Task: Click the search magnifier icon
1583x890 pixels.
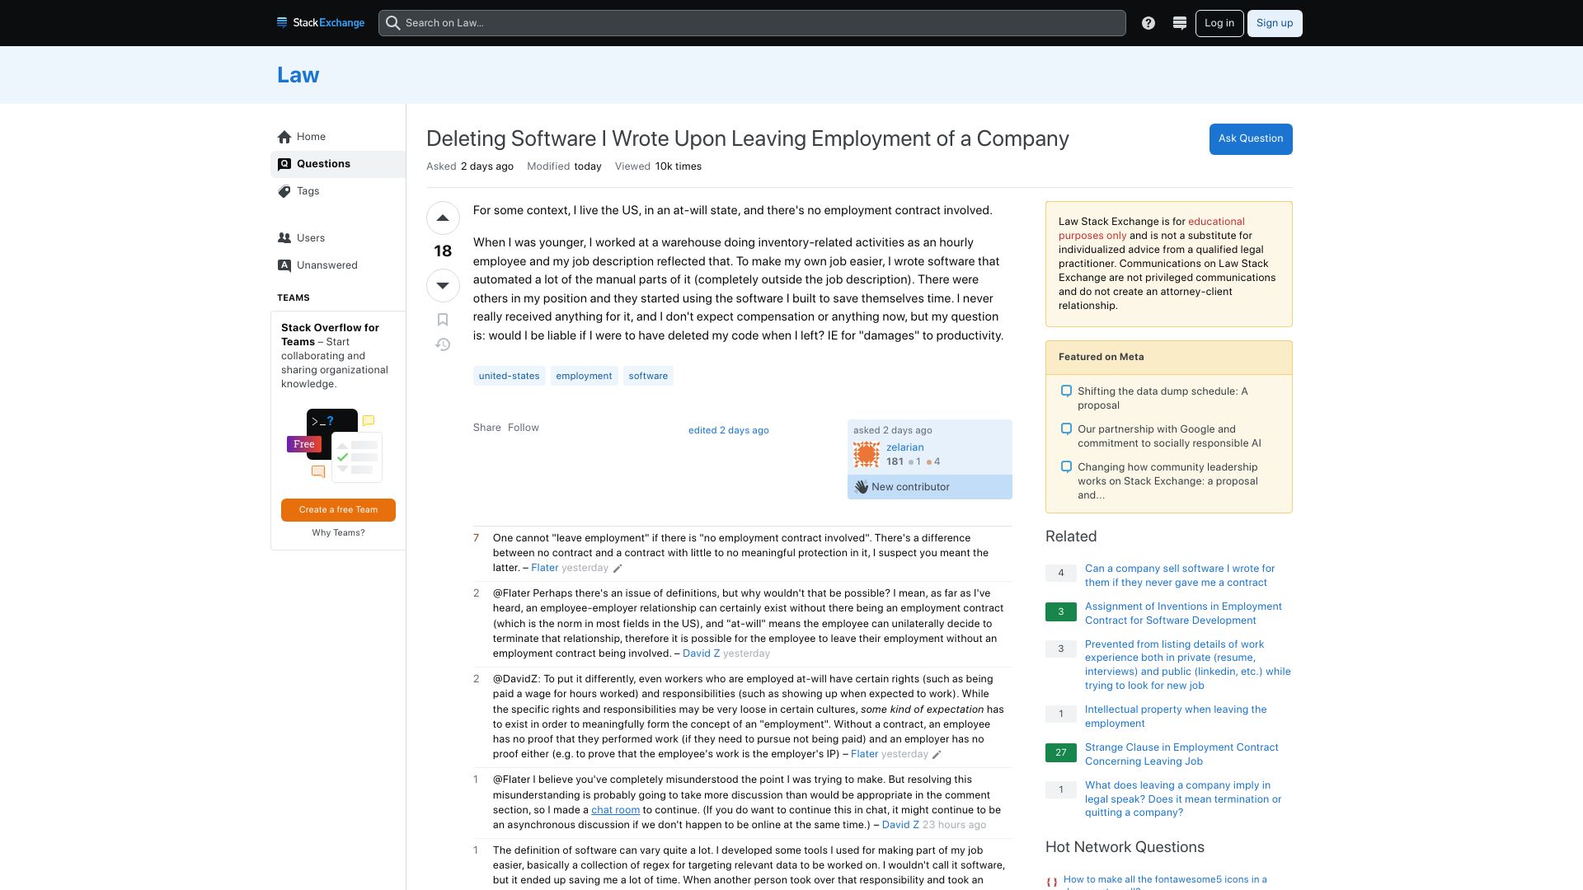Action: (x=393, y=23)
